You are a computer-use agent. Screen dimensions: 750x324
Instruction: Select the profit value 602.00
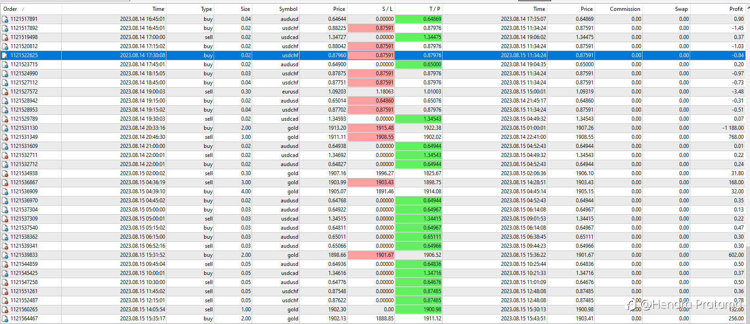point(736,255)
